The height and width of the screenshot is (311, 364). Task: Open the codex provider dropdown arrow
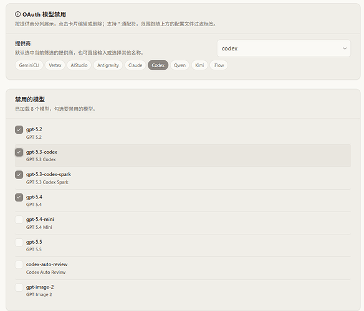[345, 49]
